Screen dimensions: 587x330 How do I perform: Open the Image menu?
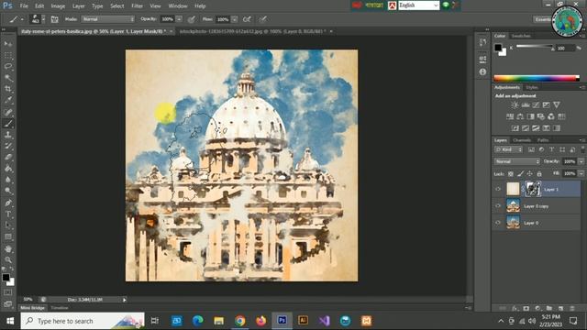point(58,6)
